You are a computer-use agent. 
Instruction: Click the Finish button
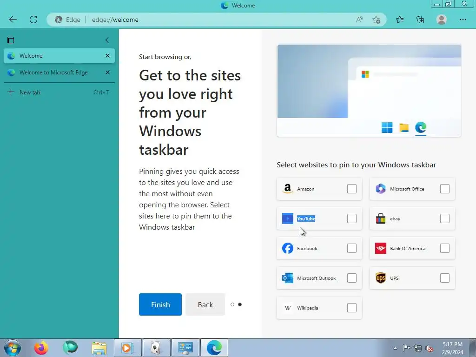pos(160,304)
